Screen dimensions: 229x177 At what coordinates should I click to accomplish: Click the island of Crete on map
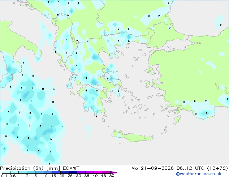[133, 136]
